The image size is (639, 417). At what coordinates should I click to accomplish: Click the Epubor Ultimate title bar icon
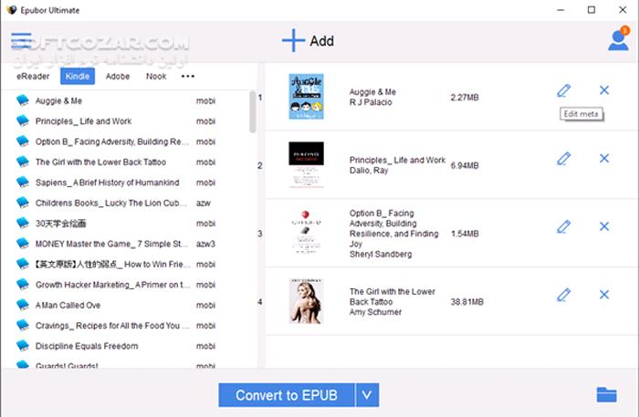pos(11,10)
